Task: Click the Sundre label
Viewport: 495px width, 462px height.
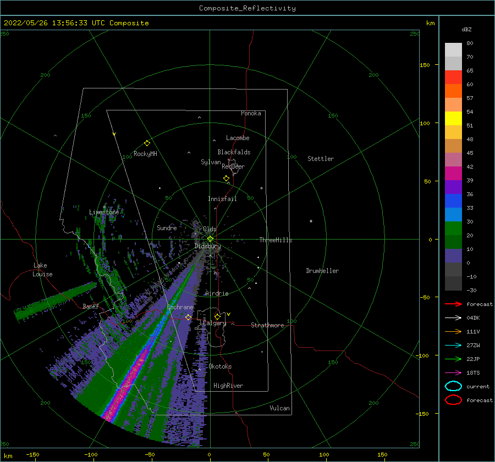Action: [167, 227]
